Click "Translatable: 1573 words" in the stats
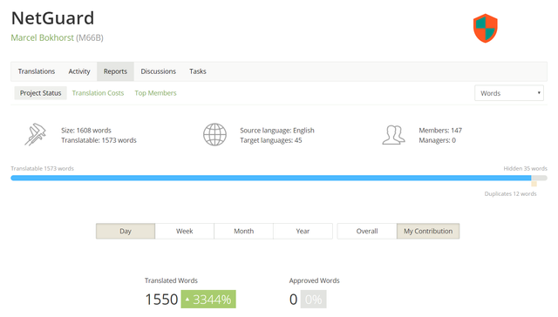The width and height of the screenshot is (558, 317). (99, 140)
